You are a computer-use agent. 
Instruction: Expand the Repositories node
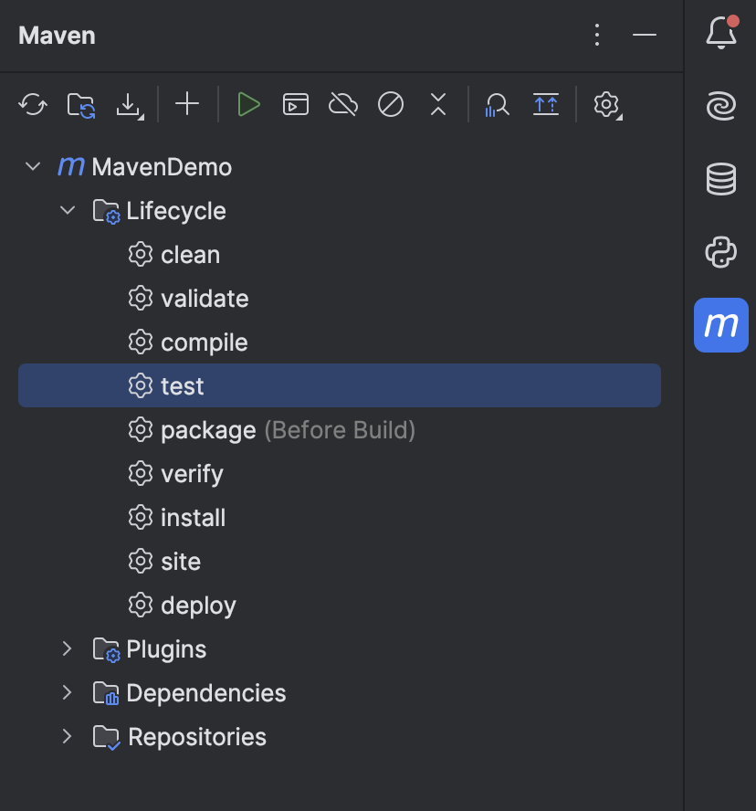[66, 736]
